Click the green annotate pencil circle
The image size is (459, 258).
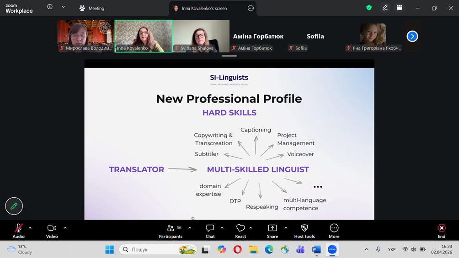click(14, 206)
